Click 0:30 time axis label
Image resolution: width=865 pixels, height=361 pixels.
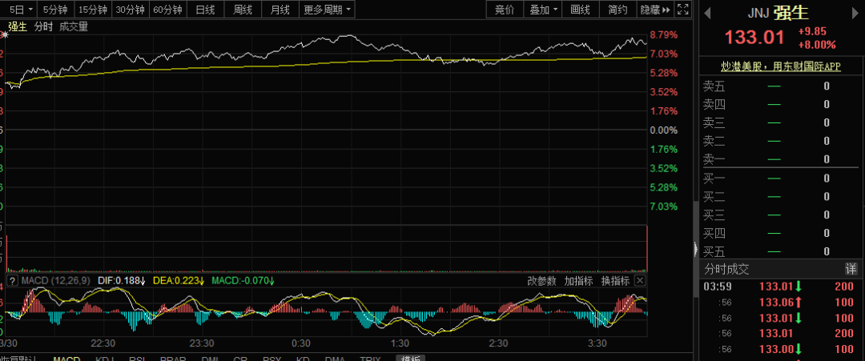[300, 343]
